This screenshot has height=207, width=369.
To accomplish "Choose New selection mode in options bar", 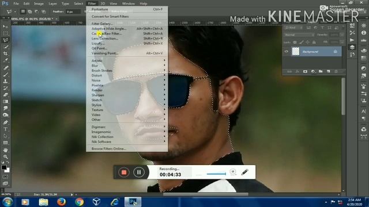I will coord(23,11).
